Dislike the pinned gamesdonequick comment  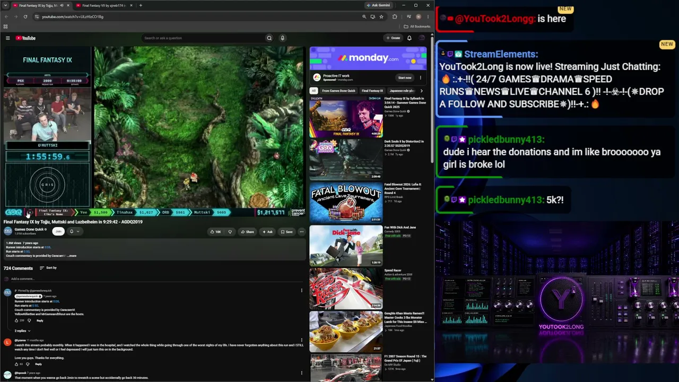click(29, 320)
